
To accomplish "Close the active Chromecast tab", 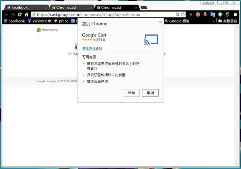I will pos(136,8).
